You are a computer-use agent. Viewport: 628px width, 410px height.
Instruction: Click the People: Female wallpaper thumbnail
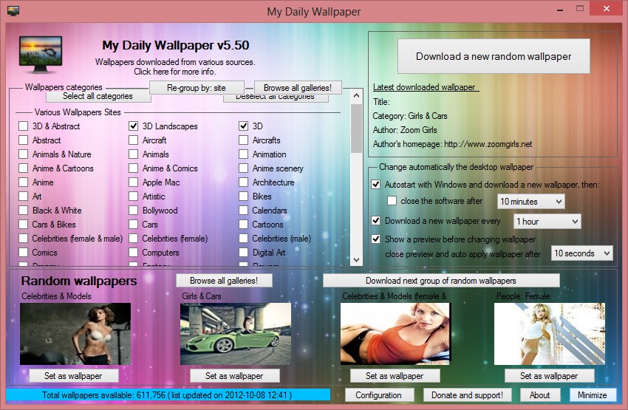(549, 333)
